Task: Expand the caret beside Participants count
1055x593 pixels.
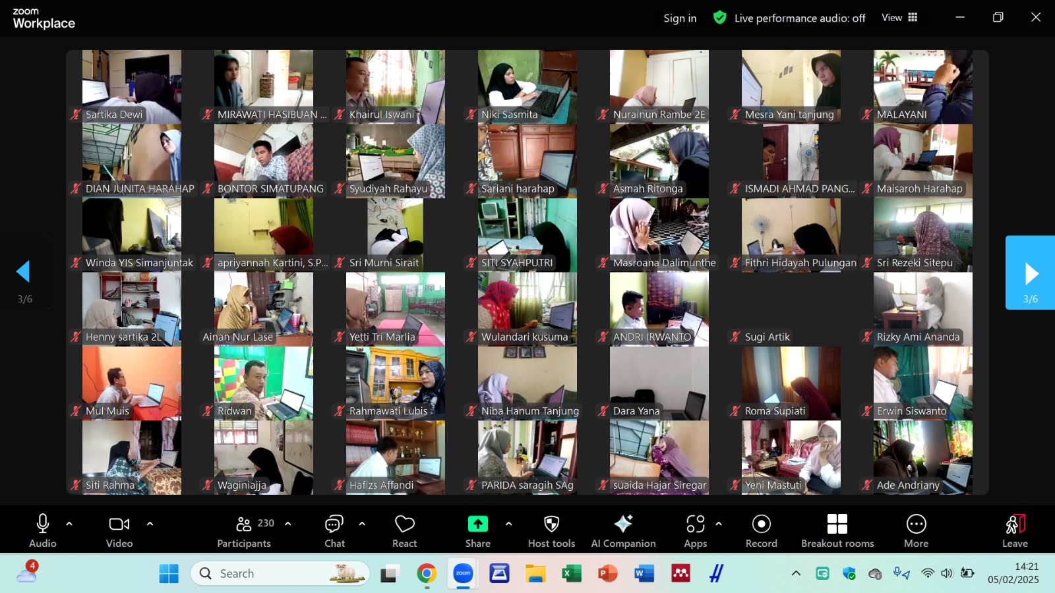Action: coord(288,524)
